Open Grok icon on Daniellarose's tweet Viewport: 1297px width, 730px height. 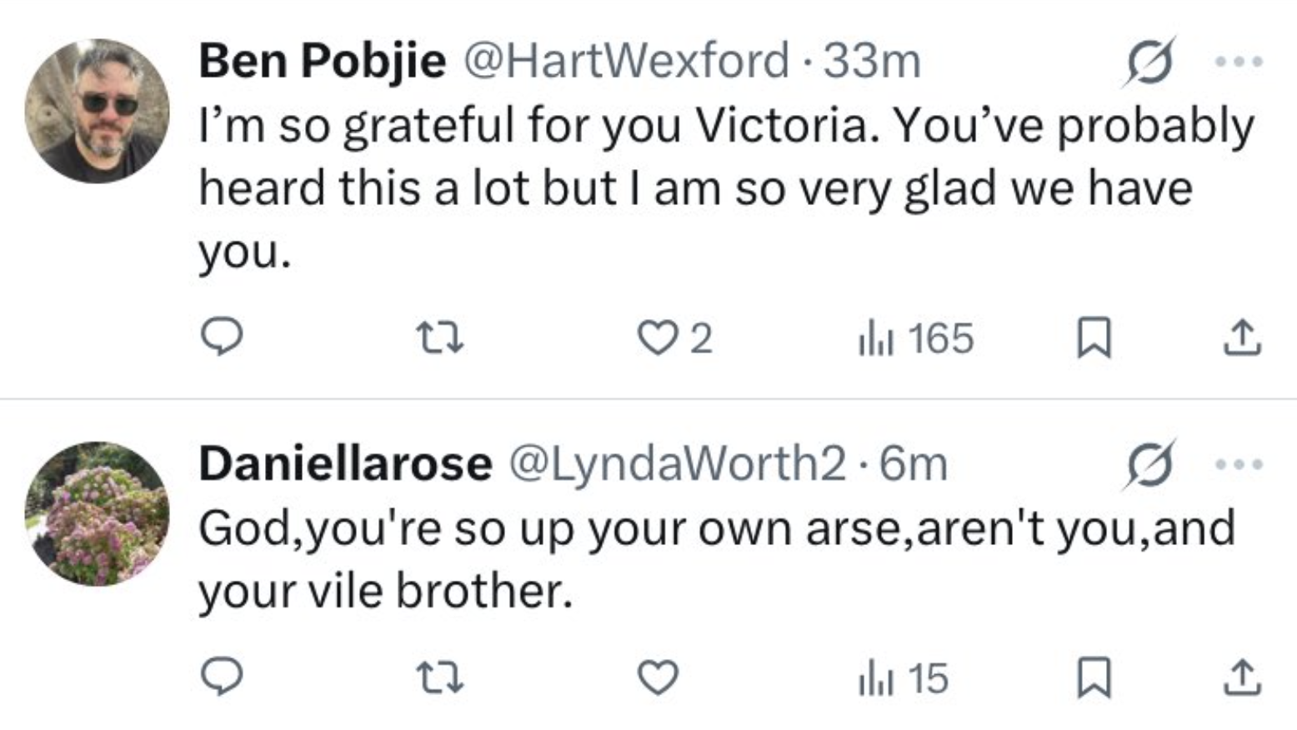coord(1149,465)
